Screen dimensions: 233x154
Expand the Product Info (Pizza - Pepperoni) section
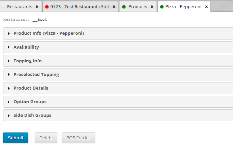(x=118, y=33)
